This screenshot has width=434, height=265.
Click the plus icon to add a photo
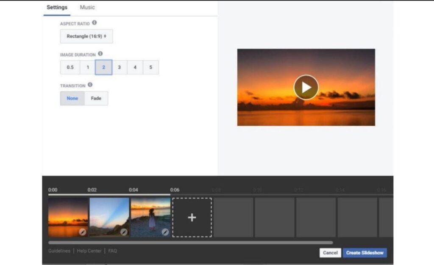click(192, 218)
